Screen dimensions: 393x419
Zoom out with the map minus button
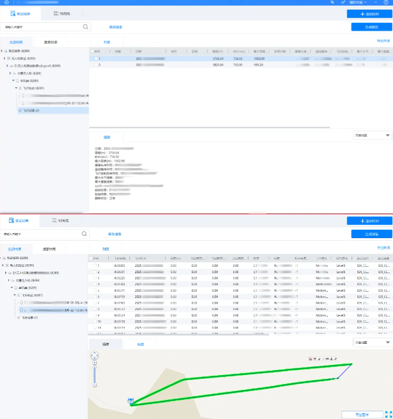pos(96,386)
